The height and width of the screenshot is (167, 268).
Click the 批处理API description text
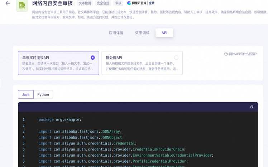tap(142, 66)
